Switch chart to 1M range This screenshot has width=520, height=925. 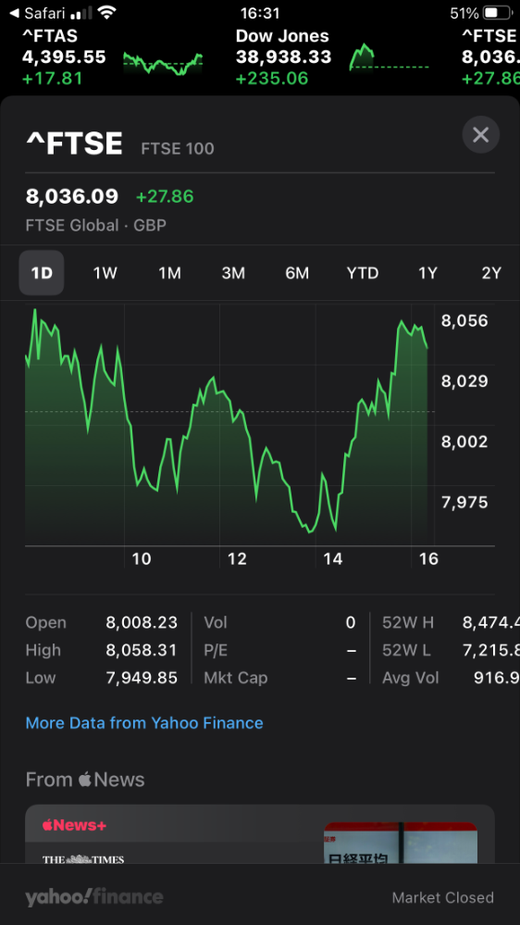(x=169, y=273)
